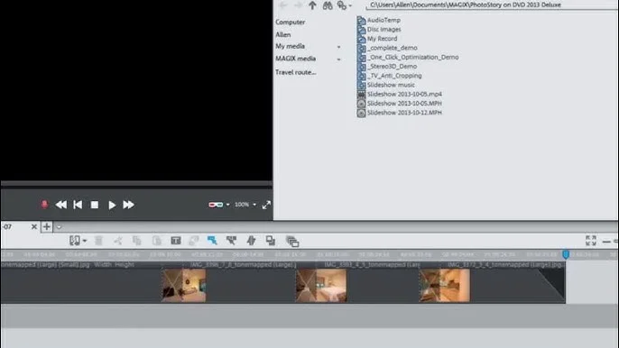Screen dimensions: 619x348
Task: Select the IMG_3372 kitchen photo thumbnail
Action: tap(445, 286)
